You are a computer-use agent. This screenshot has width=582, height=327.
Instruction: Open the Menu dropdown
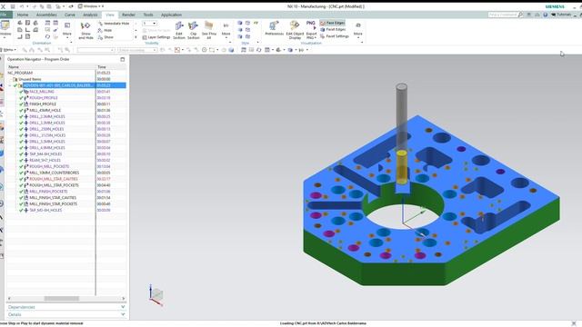pyautogui.click(x=8, y=50)
